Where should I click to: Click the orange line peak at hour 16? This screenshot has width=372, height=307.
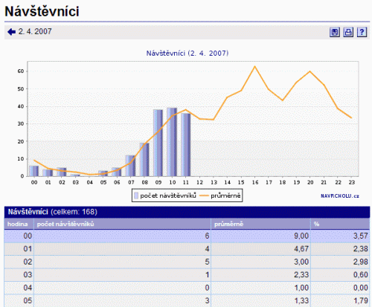click(254, 66)
